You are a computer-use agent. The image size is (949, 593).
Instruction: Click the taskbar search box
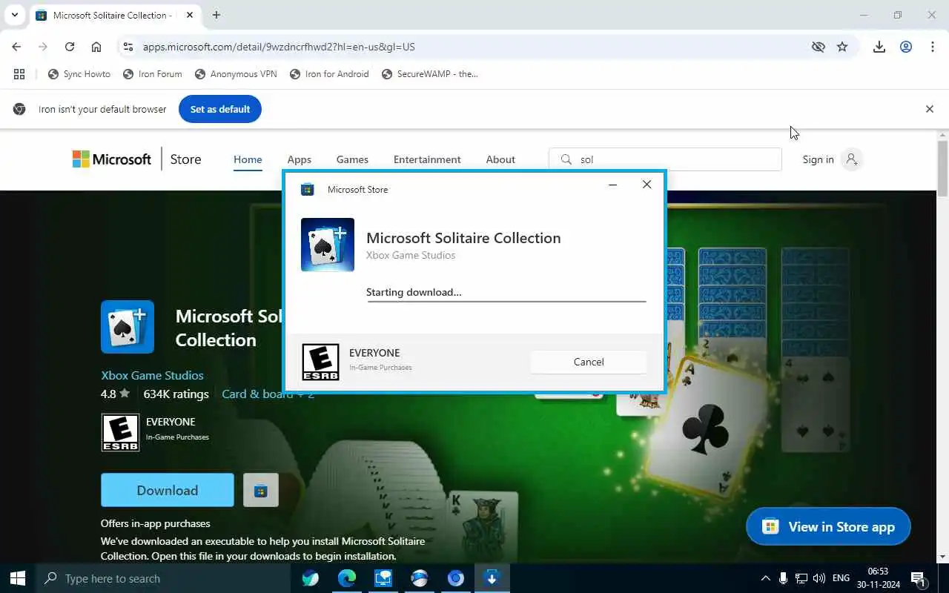coord(162,578)
